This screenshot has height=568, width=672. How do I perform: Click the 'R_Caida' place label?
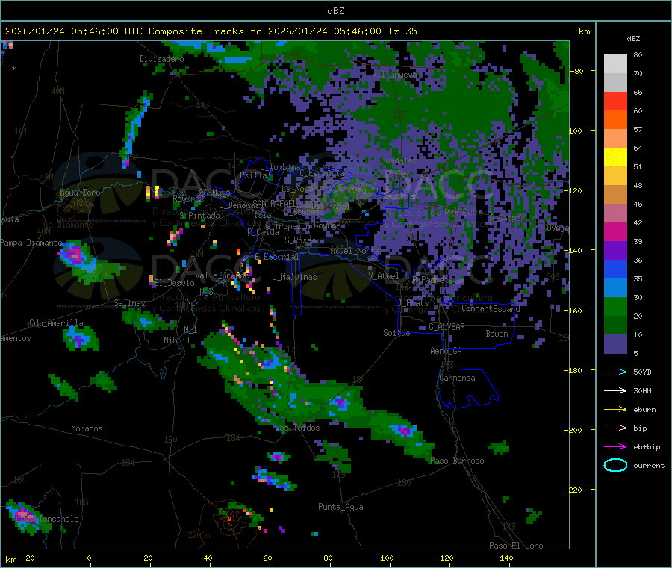coord(263,232)
